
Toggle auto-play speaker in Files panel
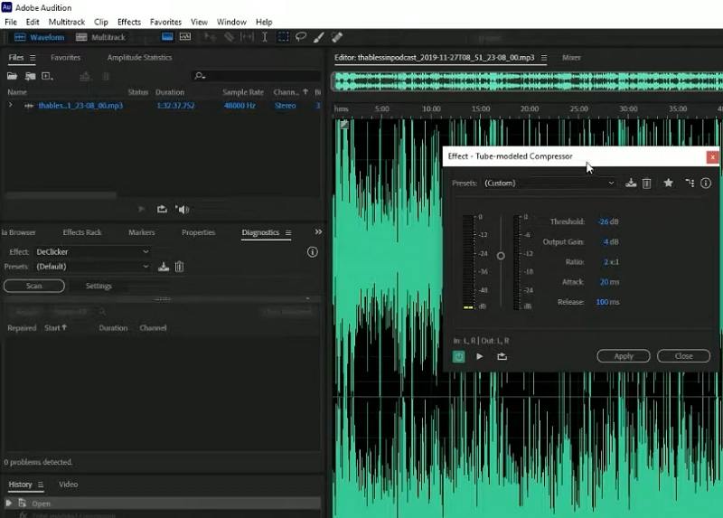[183, 209]
